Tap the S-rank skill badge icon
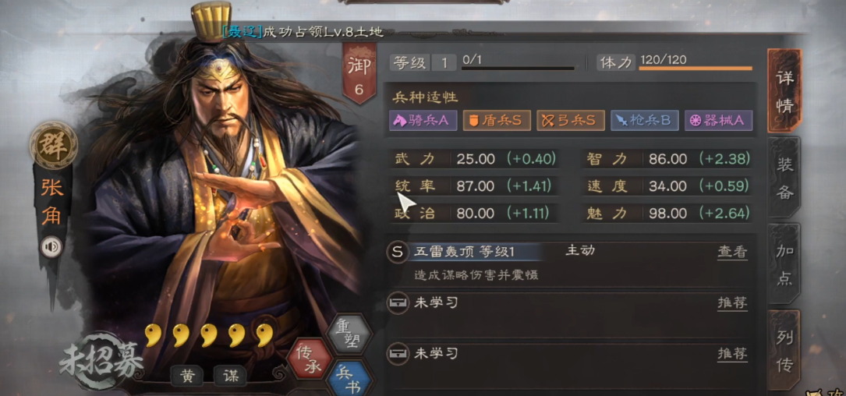This screenshot has width=846, height=396. [398, 252]
